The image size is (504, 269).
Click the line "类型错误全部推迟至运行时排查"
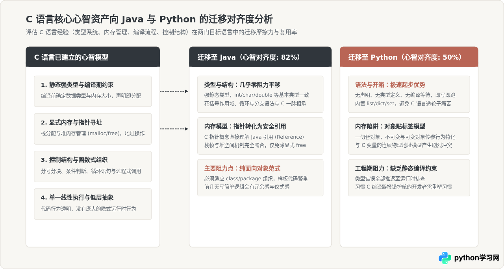[390, 179]
